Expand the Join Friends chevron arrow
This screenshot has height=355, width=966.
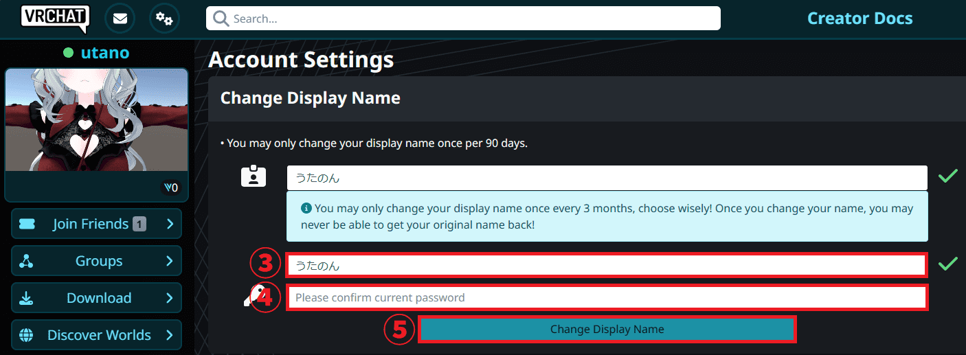170,224
